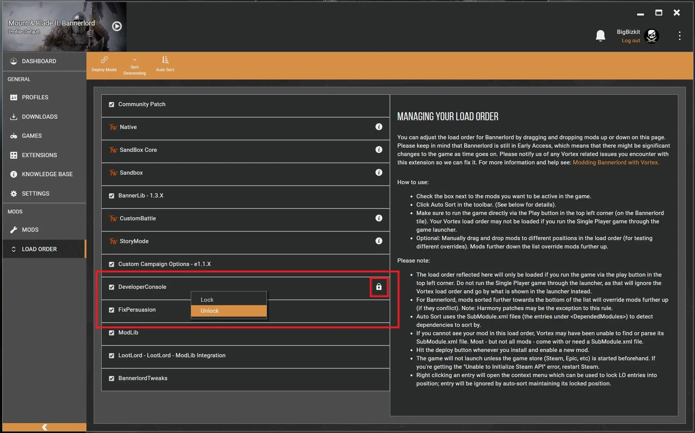The width and height of the screenshot is (695, 433).
Task: Click the DeveloperConsole lock icon
Action: (379, 287)
